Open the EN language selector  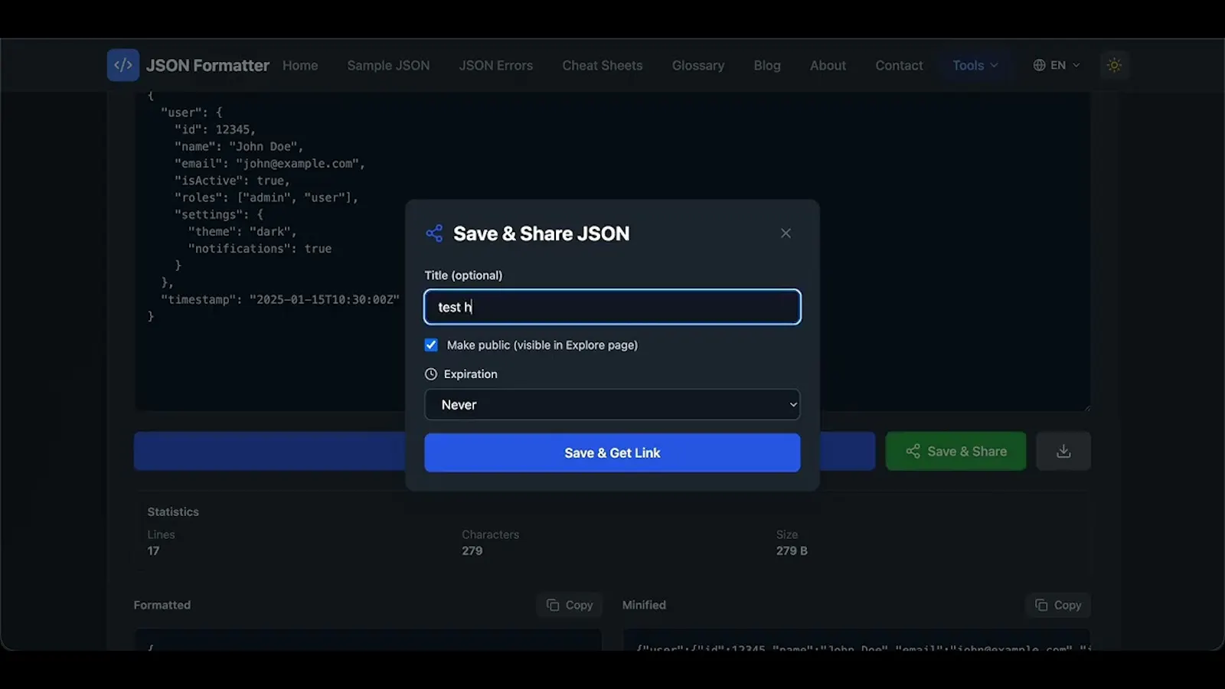[1057, 65]
